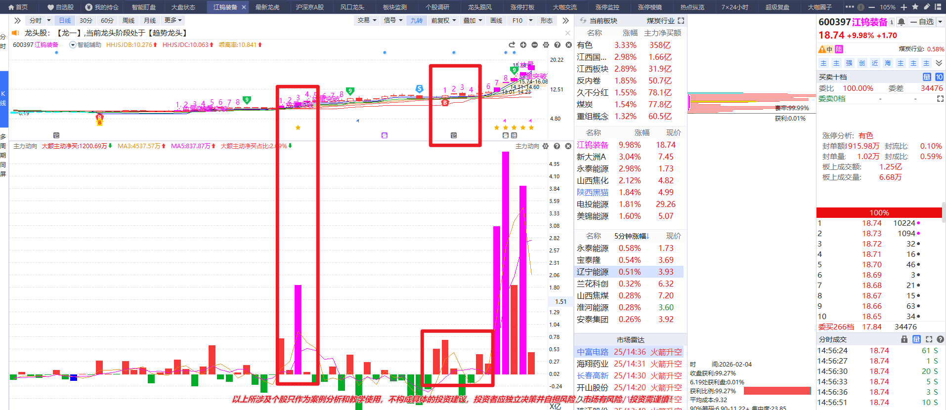
Task: Toggle the 量 button in 买卖十档 header
Action: point(927,77)
